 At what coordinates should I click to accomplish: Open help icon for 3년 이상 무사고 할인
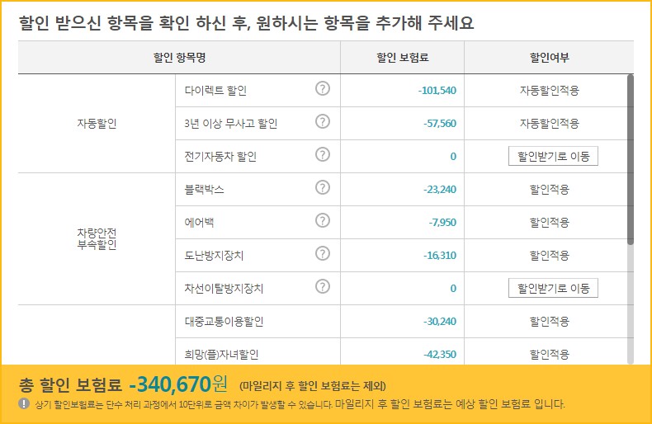click(x=322, y=122)
